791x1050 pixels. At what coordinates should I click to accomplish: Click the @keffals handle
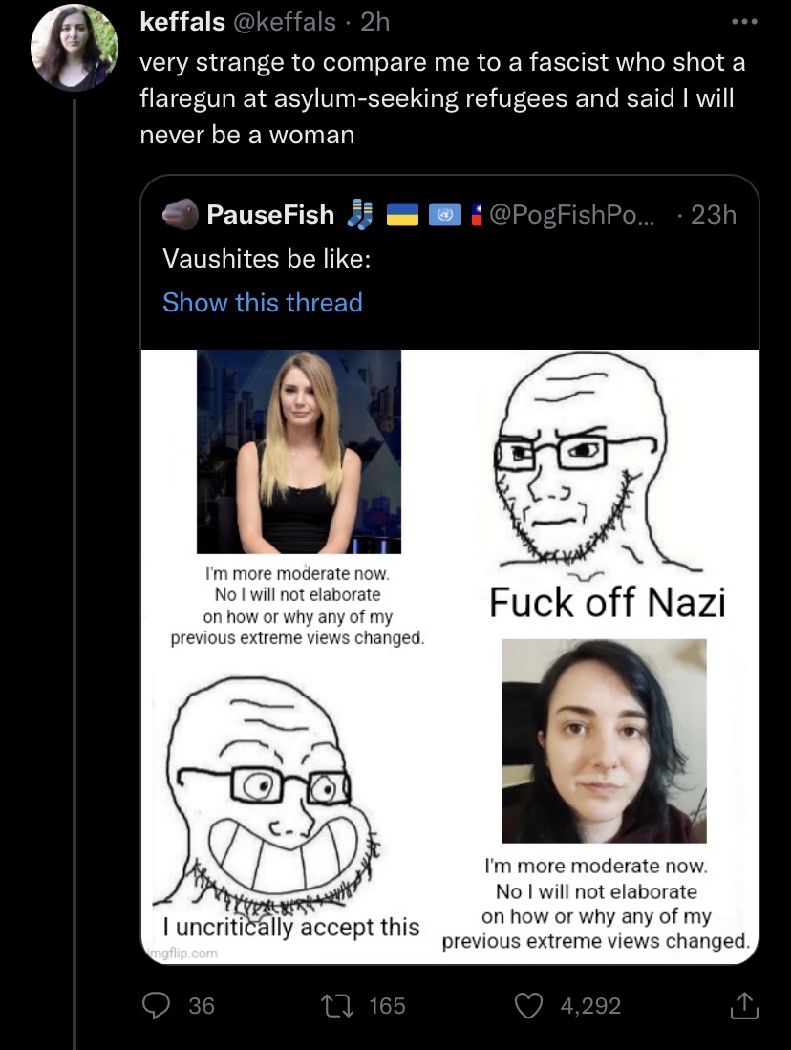coord(284,22)
